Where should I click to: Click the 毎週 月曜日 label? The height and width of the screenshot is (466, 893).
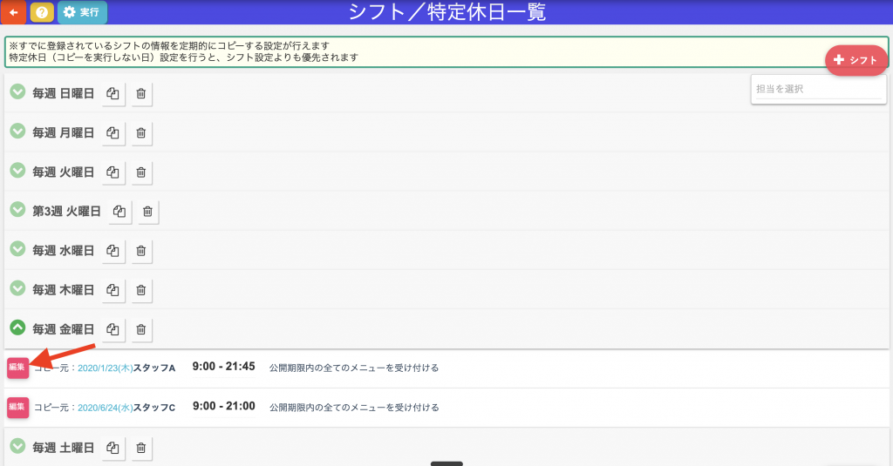63,132
